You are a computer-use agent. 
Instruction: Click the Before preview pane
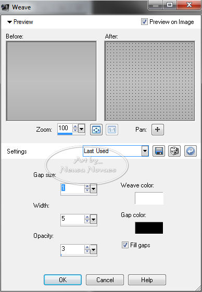pos(51,81)
